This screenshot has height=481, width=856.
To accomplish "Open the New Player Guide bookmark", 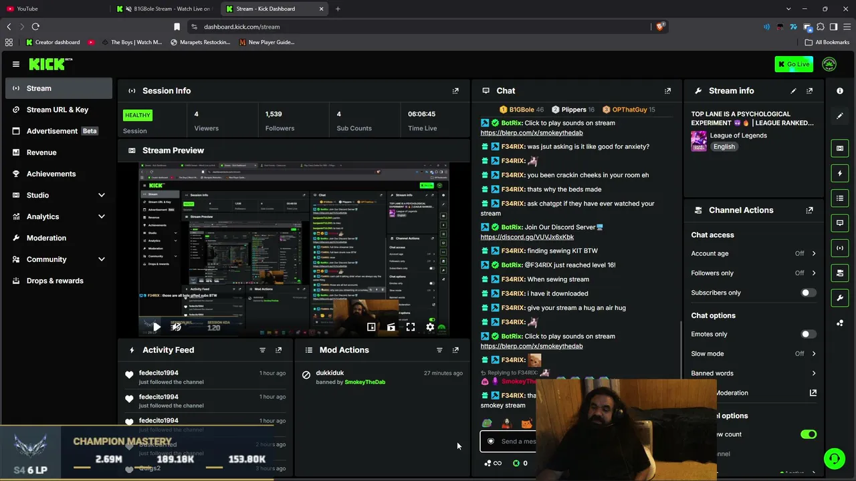I will pos(266,42).
